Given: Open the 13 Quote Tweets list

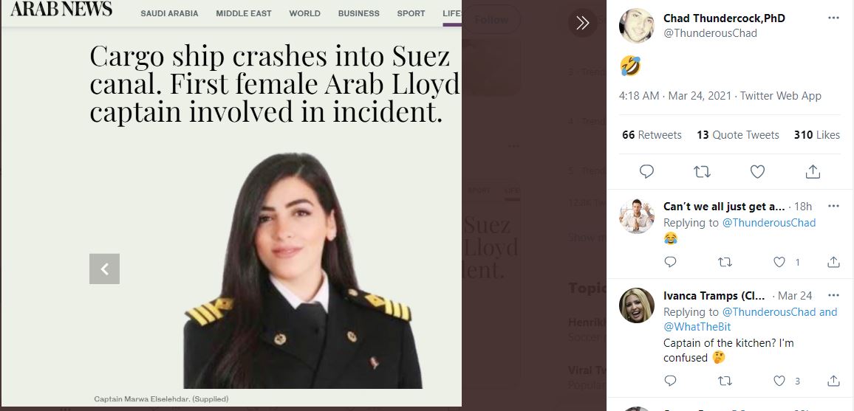Looking at the screenshot, I should pos(737,135).
